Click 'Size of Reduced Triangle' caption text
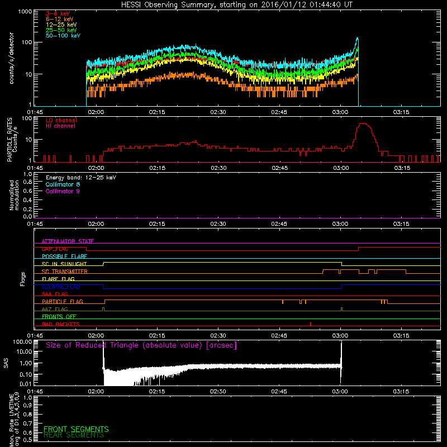The image size is (447, 447). (141, 345)
